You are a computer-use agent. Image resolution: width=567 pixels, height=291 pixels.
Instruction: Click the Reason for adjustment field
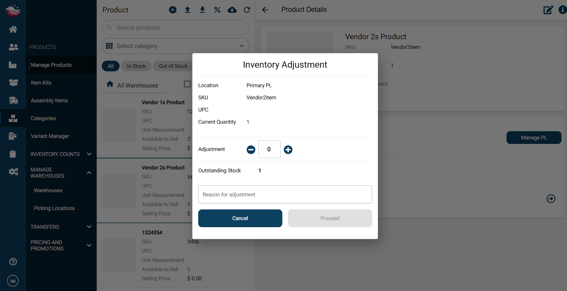tap(285, 195)
